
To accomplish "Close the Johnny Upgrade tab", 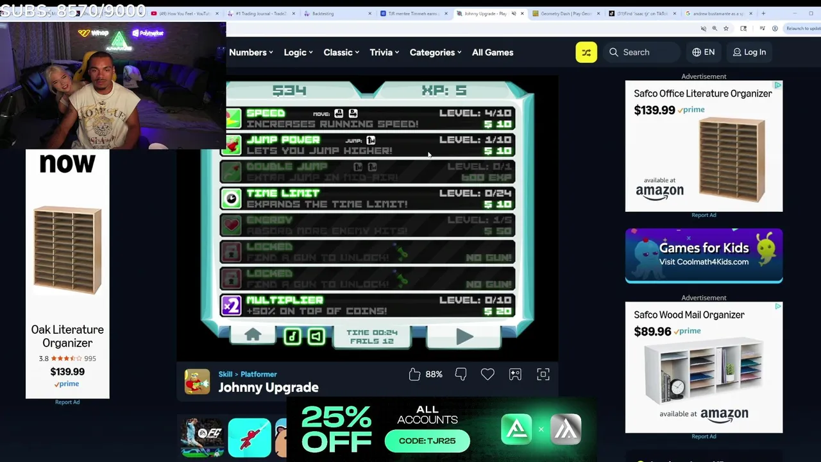I will click(522, 13).
